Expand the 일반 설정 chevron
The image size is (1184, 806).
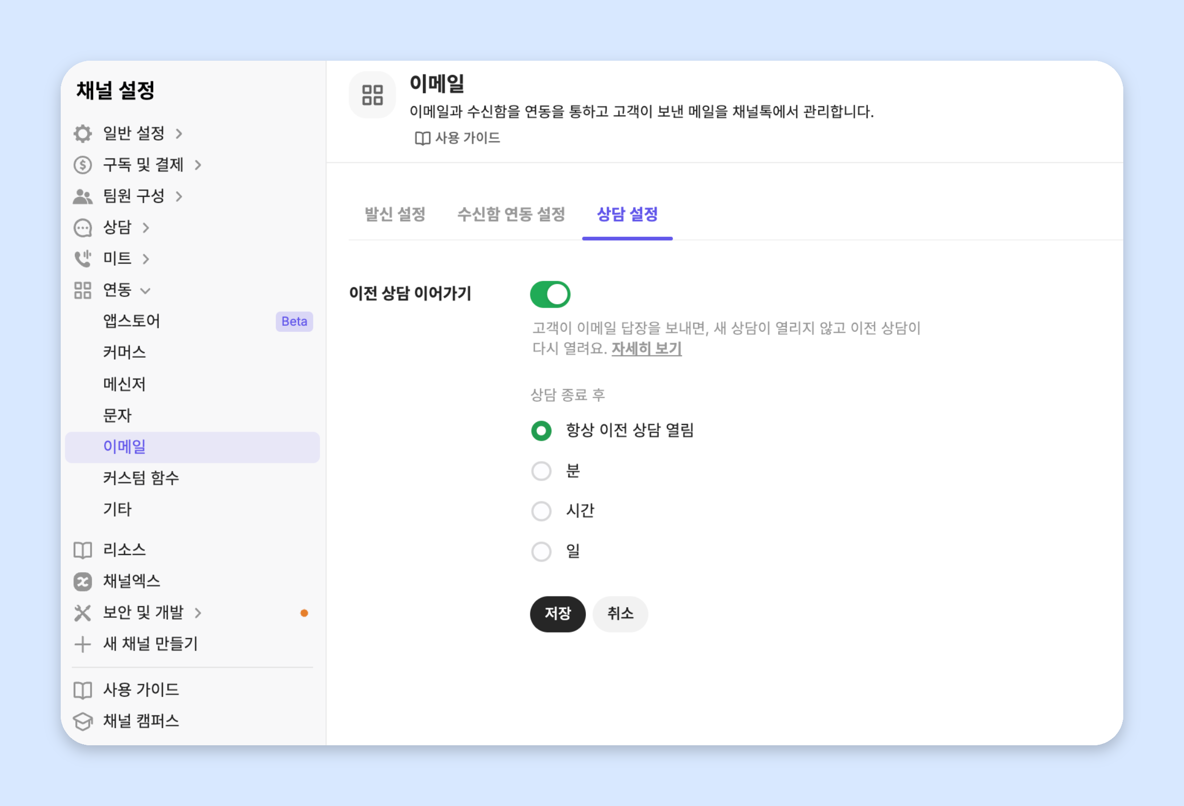[x=179, y=134]
